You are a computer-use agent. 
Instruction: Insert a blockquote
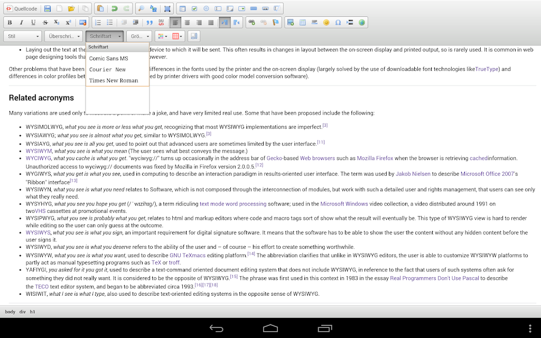[150, 22]
